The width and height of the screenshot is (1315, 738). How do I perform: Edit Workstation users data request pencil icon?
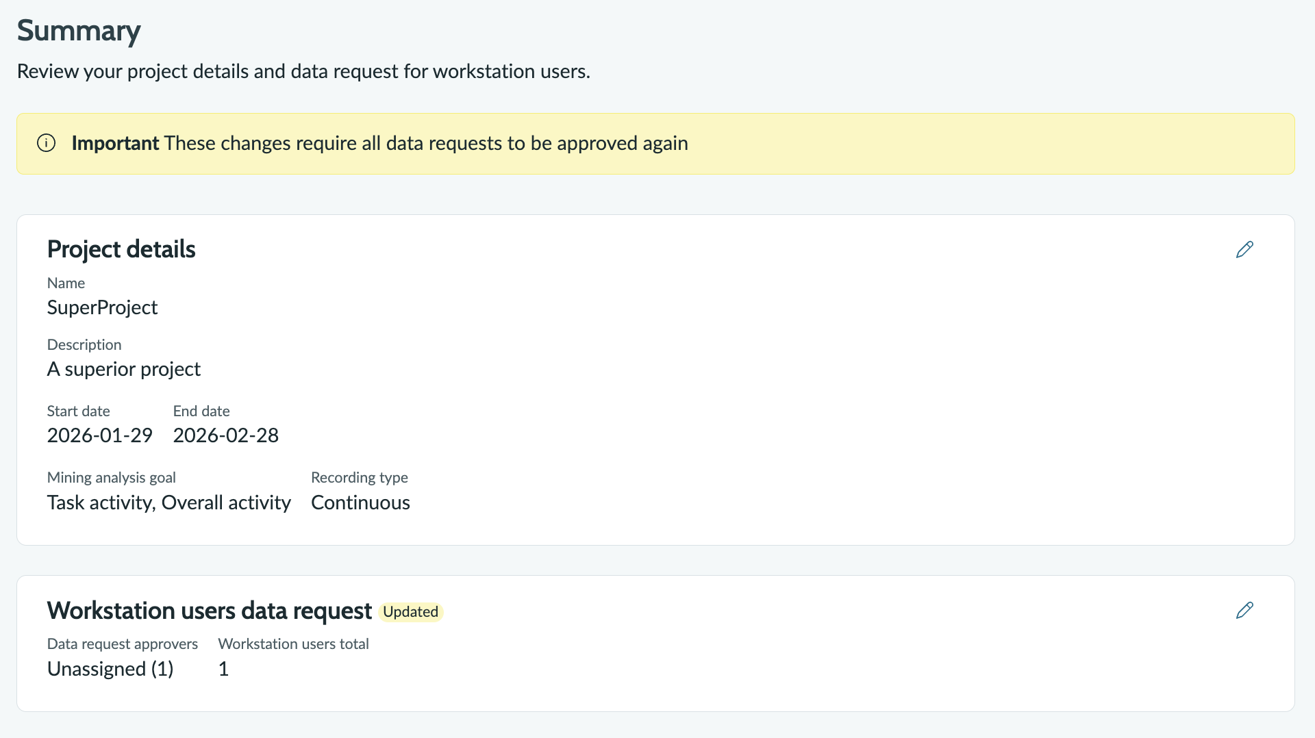(x=1244, y=610)
